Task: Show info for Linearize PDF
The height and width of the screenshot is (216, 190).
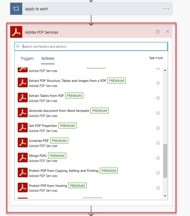Action: (158, 143)
